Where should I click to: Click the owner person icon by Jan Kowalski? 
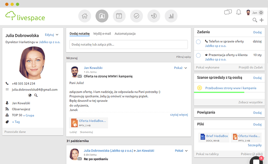click(7, 103)
